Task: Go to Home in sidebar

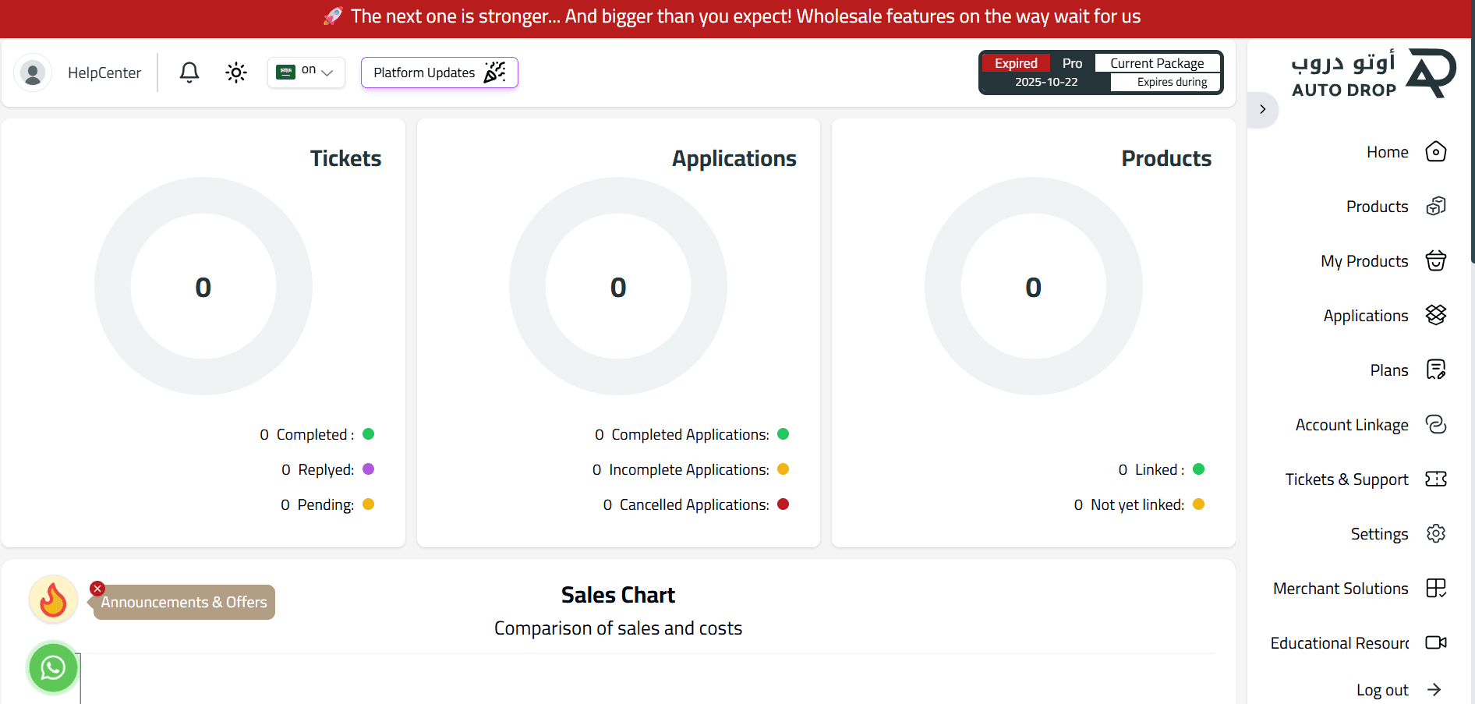Action: click(1387, 152)
